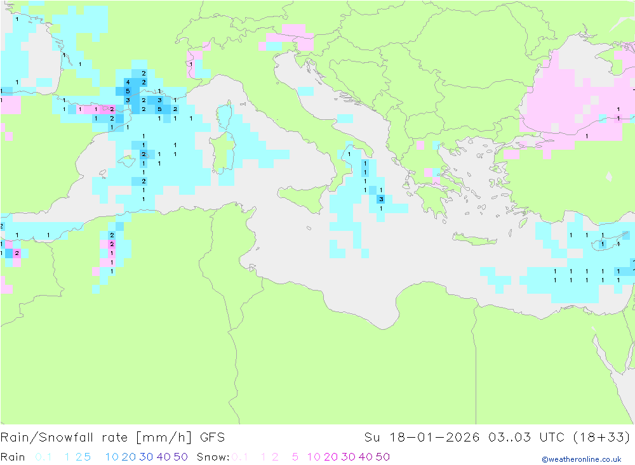Select the Rain legend value 40
This screenshot has height=465, width=635.
164,457
